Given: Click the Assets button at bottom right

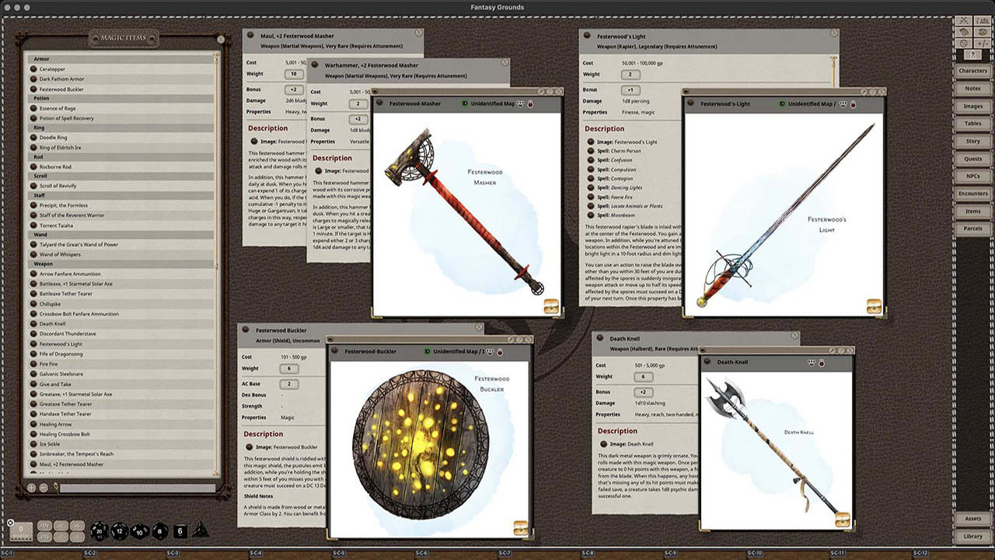Looking at the screenshot, I should click(972, 518).
